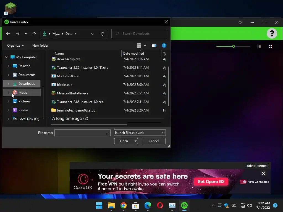Open the Windows Security tray icon
The width and height of the screenshot is (283, 212).
click(227, 205)
